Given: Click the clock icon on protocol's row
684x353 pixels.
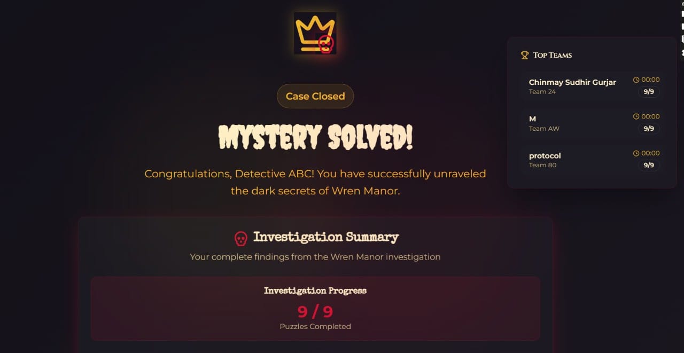Looking at the screenshot, I should tap(636, 153).
